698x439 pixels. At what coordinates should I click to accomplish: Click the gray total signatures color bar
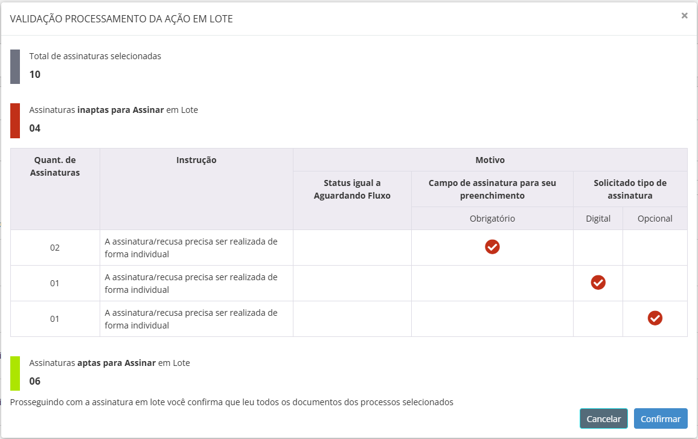pyautogui.click(x=15, y=66)
